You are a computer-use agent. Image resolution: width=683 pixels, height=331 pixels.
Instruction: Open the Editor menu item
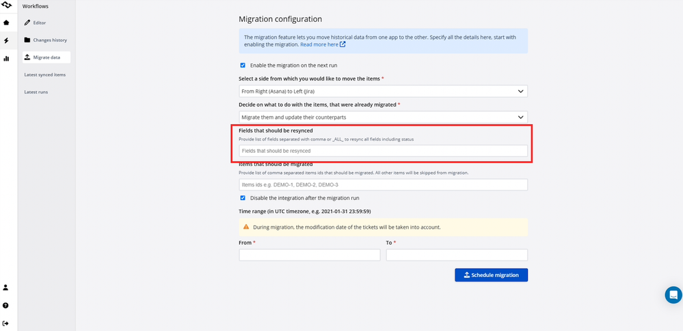click(x=40, y=23)
